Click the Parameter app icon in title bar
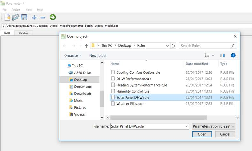Image resolution: width=252 pixels, height=151 pixels. point(3,3)
